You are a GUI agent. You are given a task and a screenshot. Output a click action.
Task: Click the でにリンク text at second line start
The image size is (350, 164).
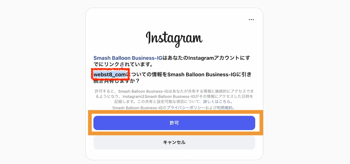click(x=106, y=64)
